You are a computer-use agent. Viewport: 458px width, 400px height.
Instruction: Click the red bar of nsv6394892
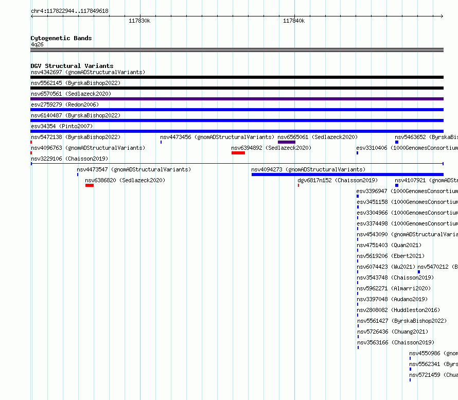pyautogui.click(x=238, y=153)
